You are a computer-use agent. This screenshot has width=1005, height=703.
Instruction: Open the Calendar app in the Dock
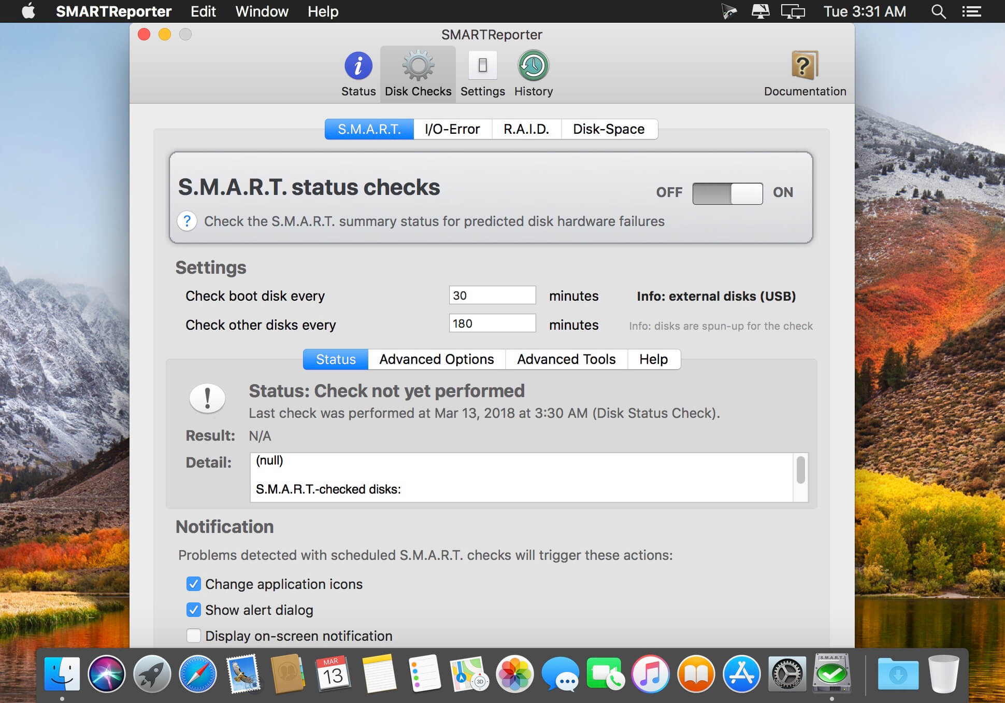pyautogui.click(x=333, y=674)
